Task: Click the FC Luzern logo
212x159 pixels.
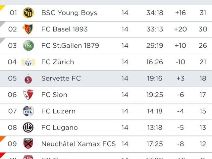Action: 28,111
